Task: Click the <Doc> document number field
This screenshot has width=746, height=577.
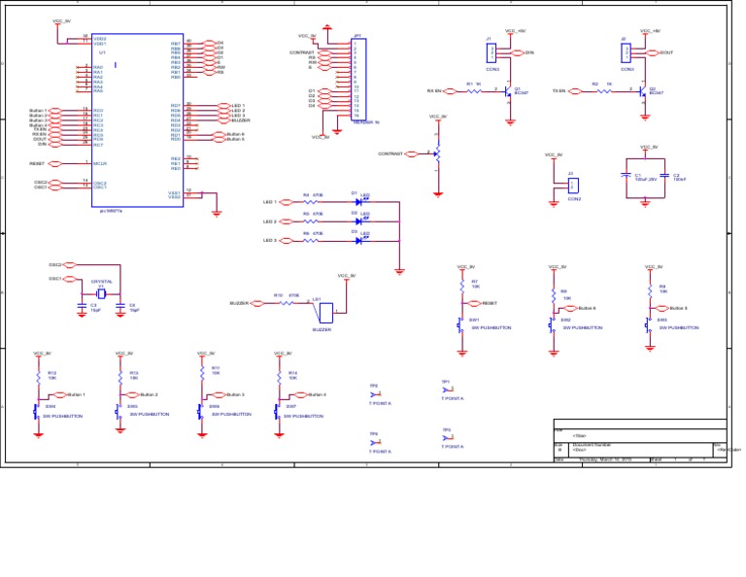Action: coord(579,450)
